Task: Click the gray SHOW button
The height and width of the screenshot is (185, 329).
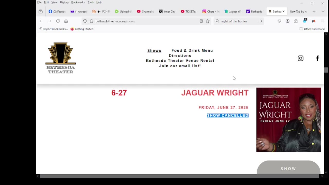Action: pos(288,168)
